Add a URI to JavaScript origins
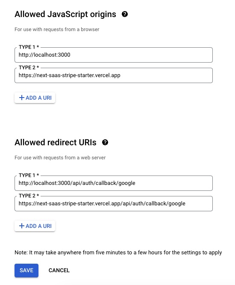 [x=35, y=98]
